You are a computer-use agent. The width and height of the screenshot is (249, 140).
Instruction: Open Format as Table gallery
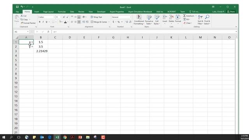[x=149, y=20]
